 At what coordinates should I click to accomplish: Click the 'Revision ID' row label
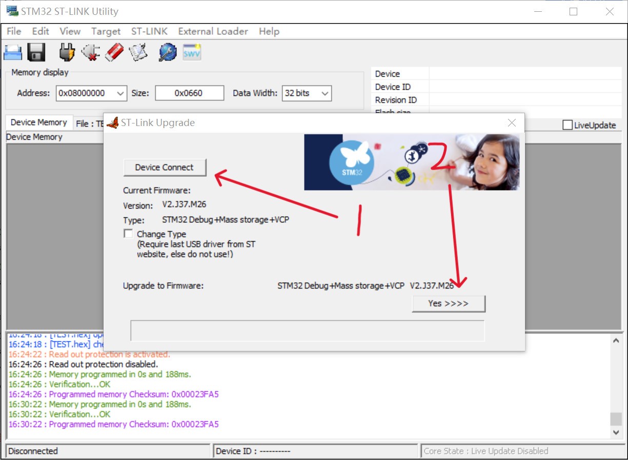point(396,100)
